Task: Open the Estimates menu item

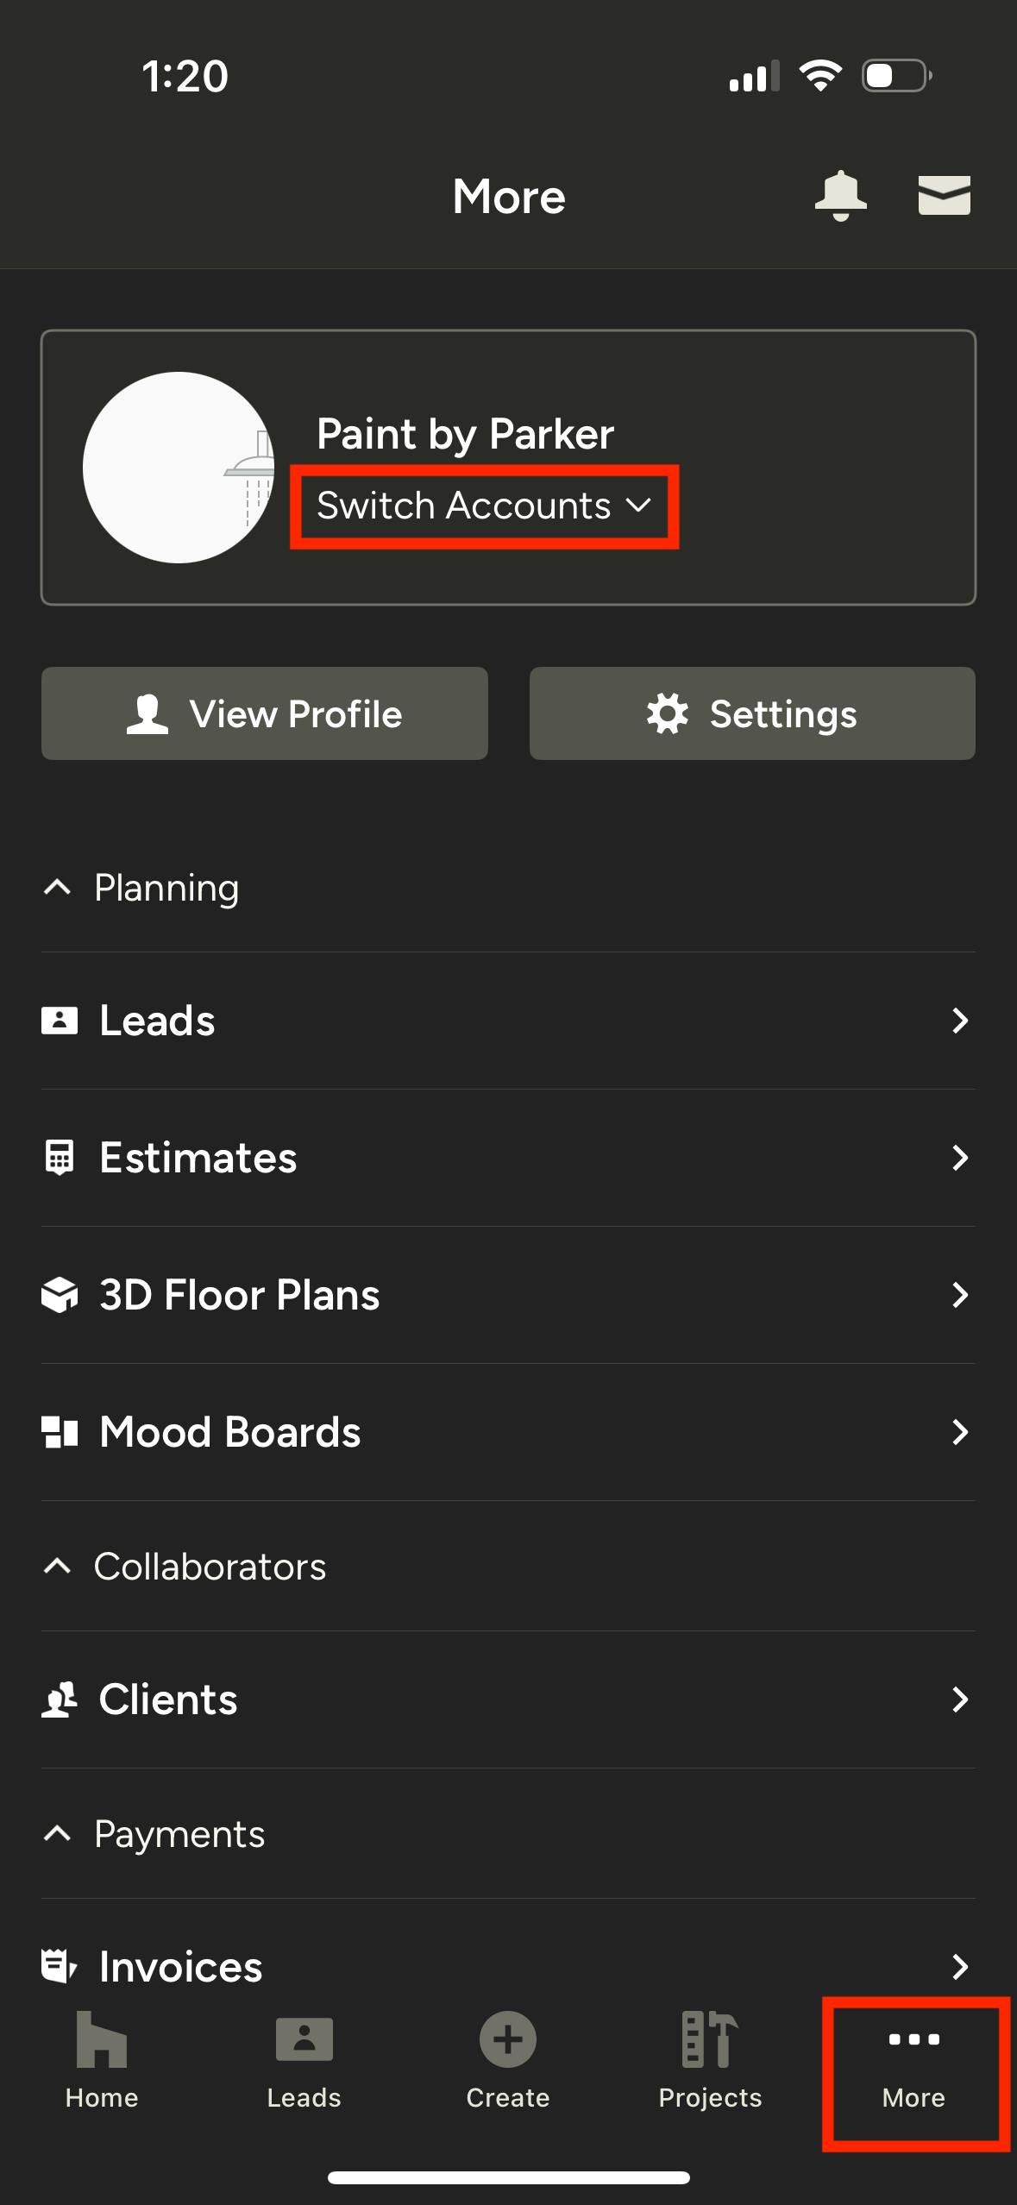Action: (x=508, y=1158)
